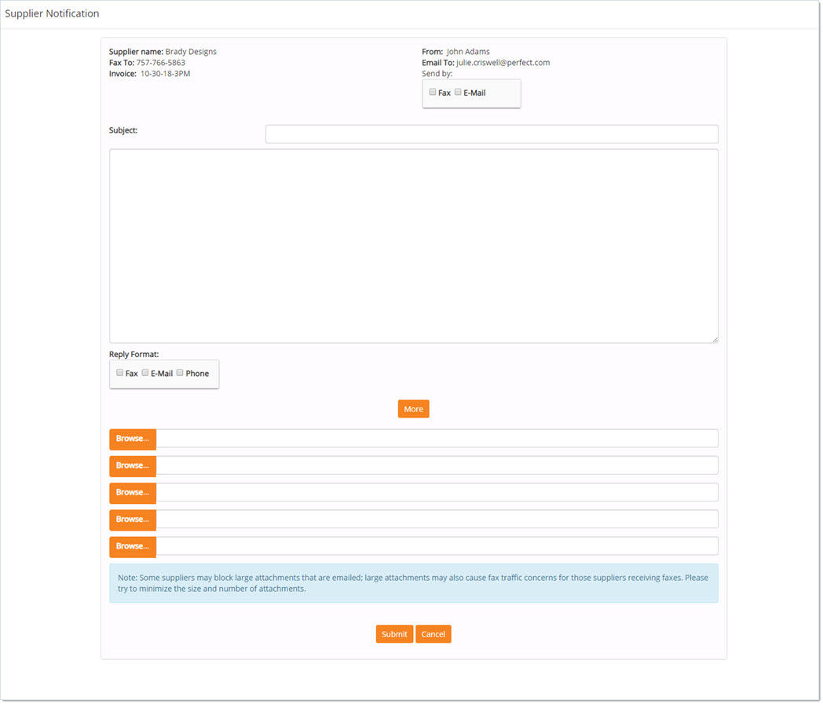The height and width of the screenshot is (704, 823).
Task: Click the message box resize handle
Action: (x=715, y=340)
